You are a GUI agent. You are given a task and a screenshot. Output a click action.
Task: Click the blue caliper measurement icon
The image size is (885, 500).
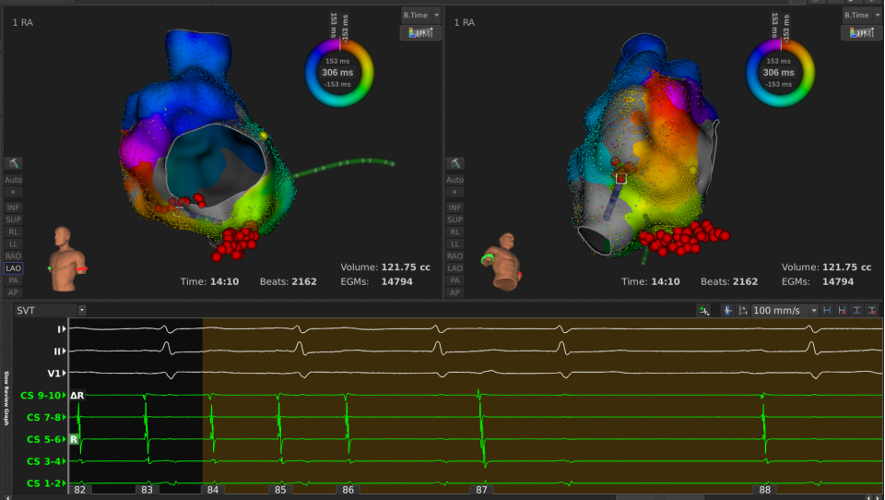click(726, 311)
